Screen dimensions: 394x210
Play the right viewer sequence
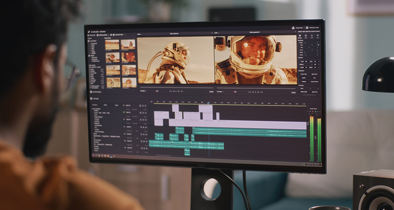255,92
